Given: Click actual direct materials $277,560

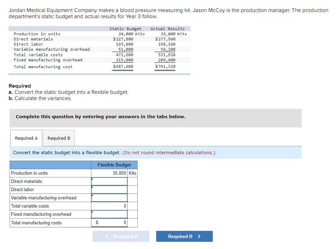Looking at the screenshot, I should (x=165, y=39).
